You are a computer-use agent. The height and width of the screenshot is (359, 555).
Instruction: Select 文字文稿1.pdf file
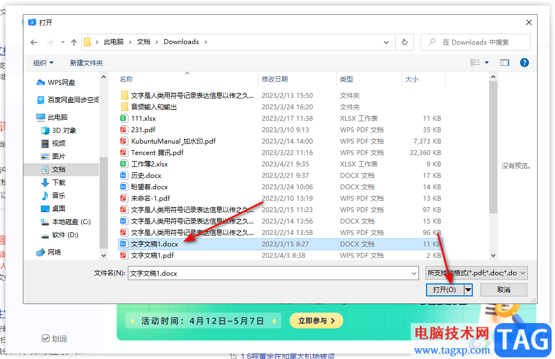pos(152,255)
